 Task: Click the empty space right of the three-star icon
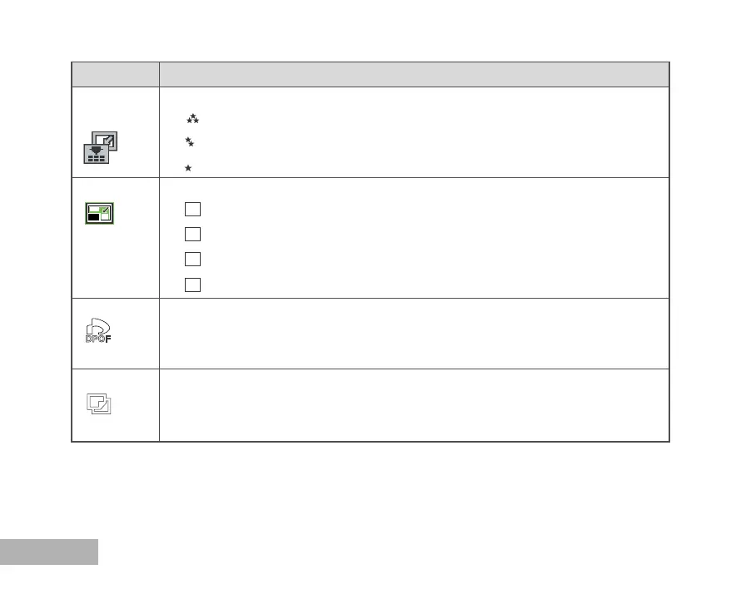tap(416, 120)
